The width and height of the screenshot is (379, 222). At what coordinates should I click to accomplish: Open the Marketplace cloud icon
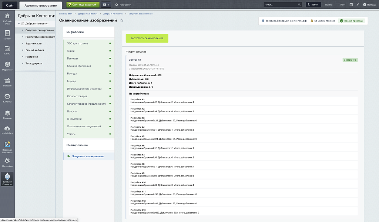coord(7,129)
